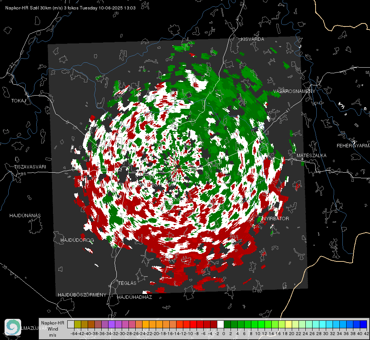Pick the yellow 18 m/s legend swatch
Viewport: 370px width, 340px height.
[288, 325]
